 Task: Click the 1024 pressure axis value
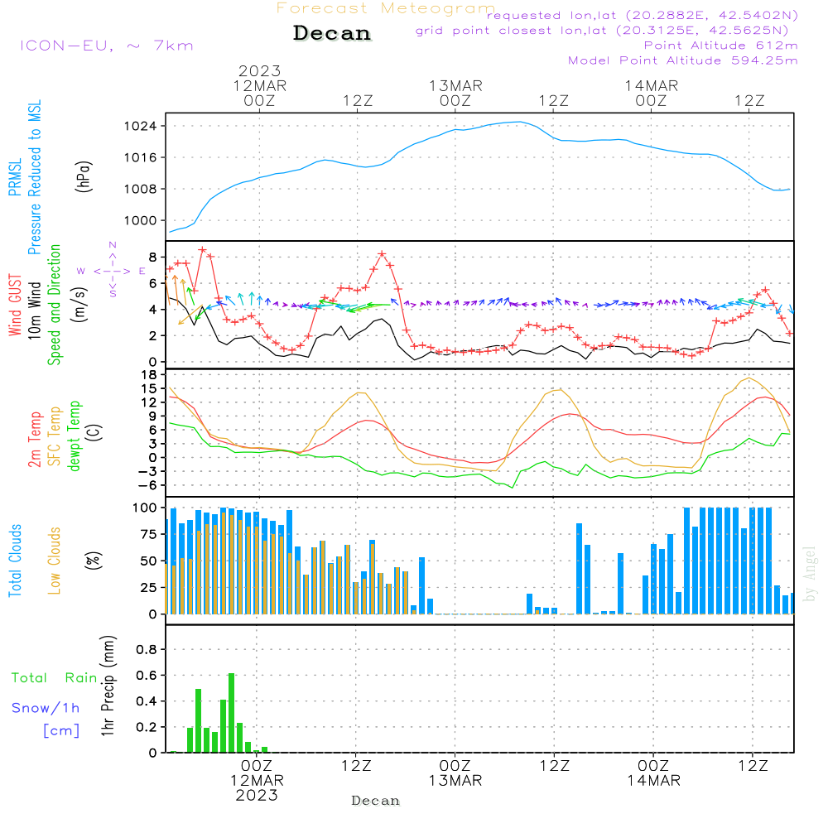point(141,126)
